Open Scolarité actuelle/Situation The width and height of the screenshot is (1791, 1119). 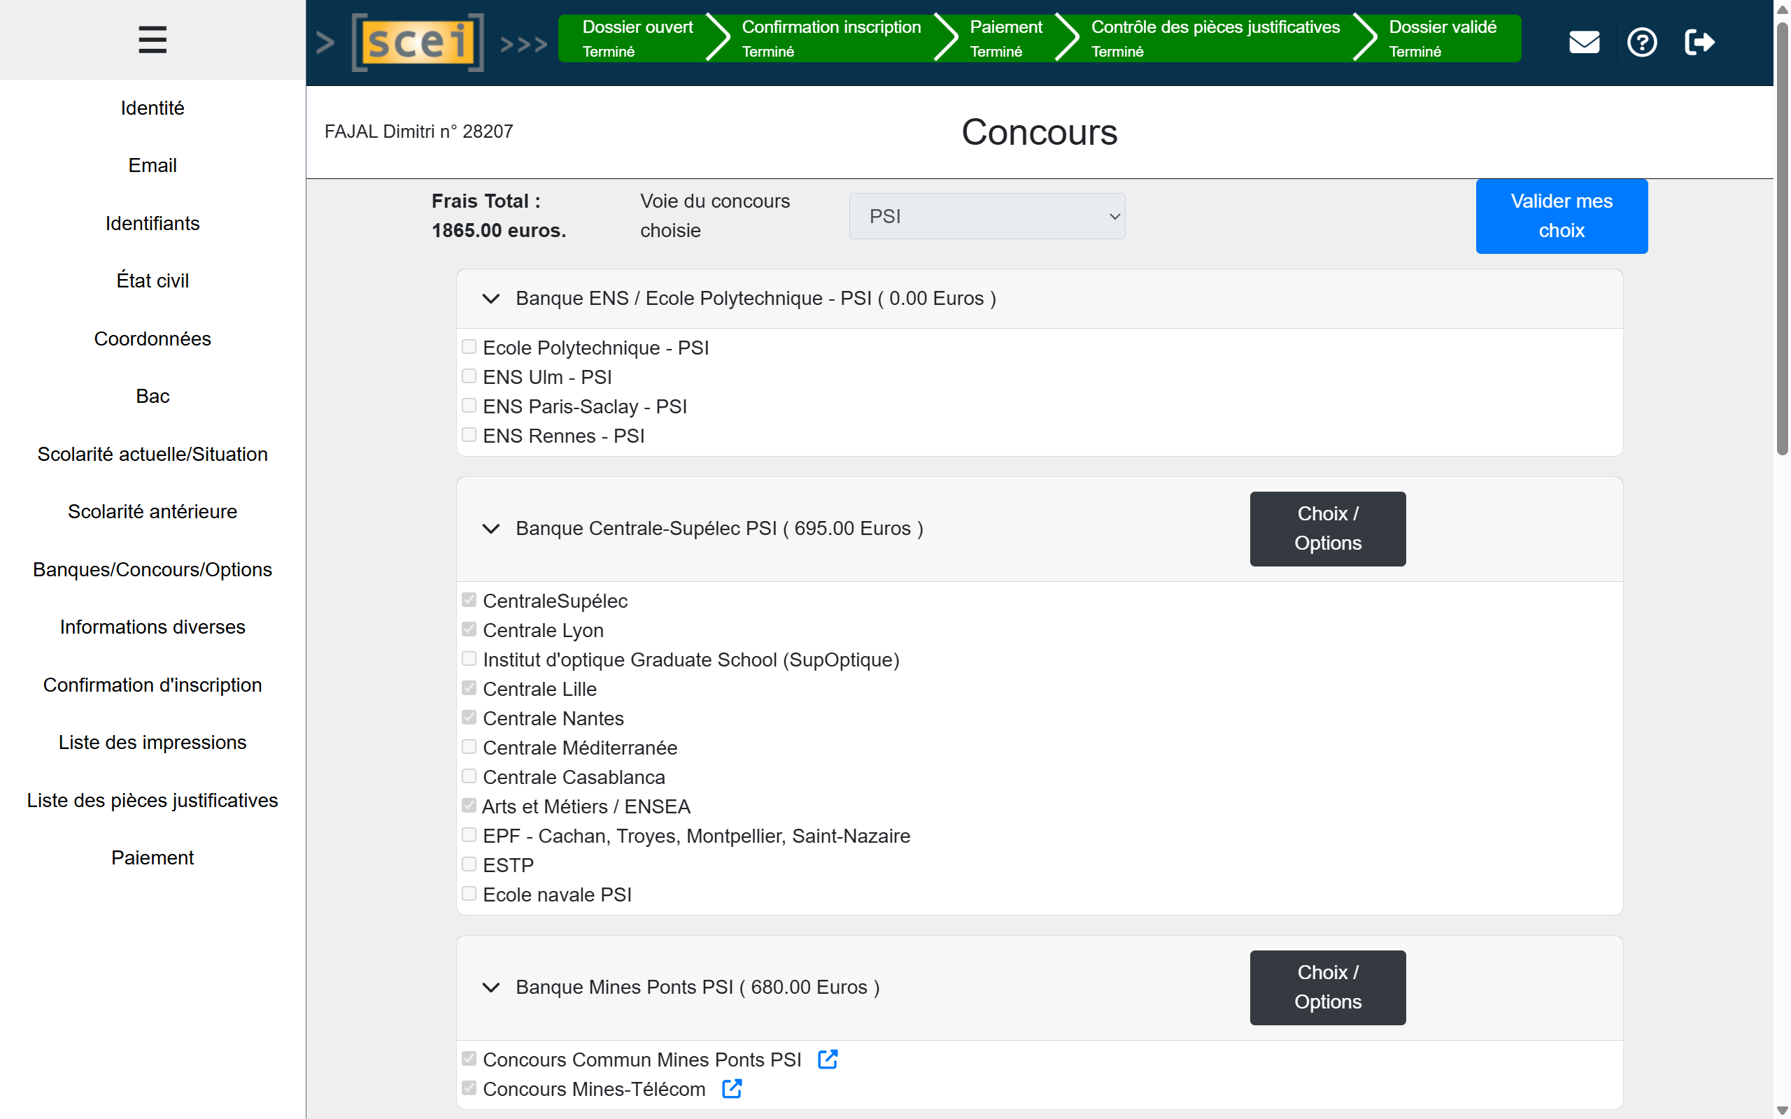tap(153, 454)
